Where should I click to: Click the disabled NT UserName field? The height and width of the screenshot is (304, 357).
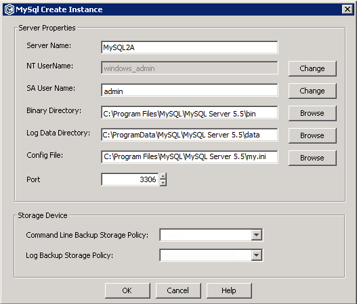point(190,68)
